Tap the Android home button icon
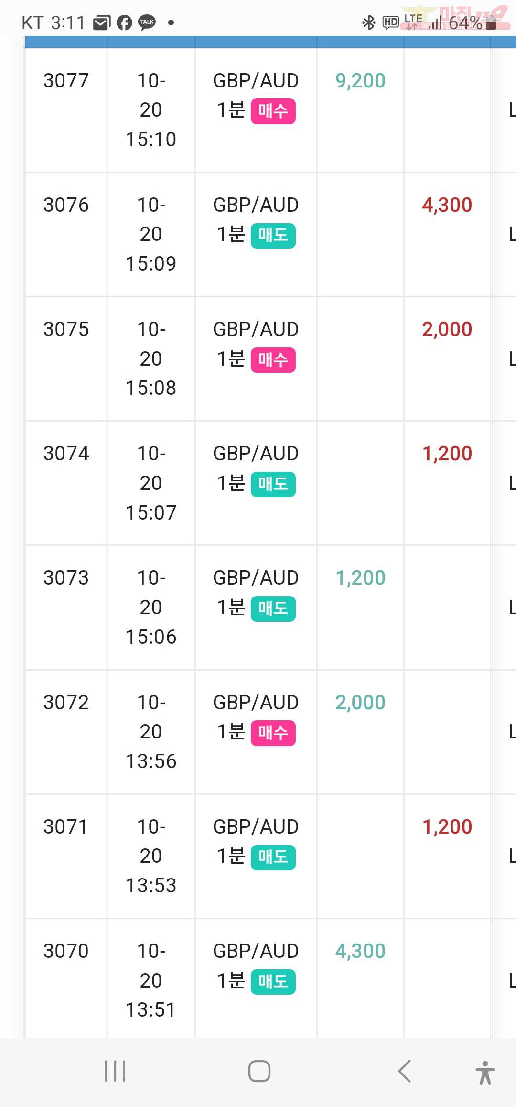The width and height of the screenshot is (516, 1107). [x=259, y=1071]
